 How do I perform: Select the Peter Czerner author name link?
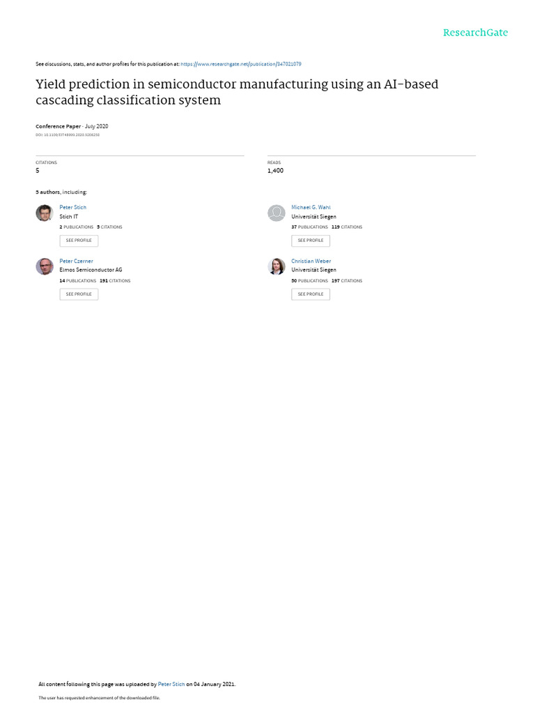coord(76,261)
